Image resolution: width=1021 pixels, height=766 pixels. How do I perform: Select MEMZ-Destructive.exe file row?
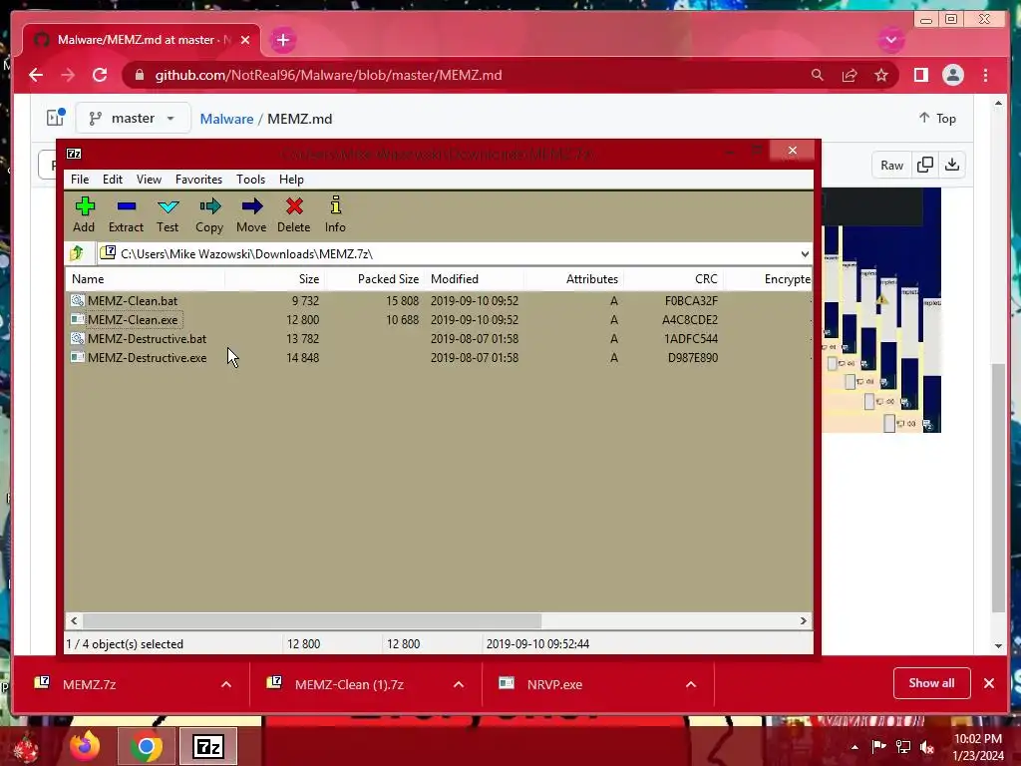point(440,358)
